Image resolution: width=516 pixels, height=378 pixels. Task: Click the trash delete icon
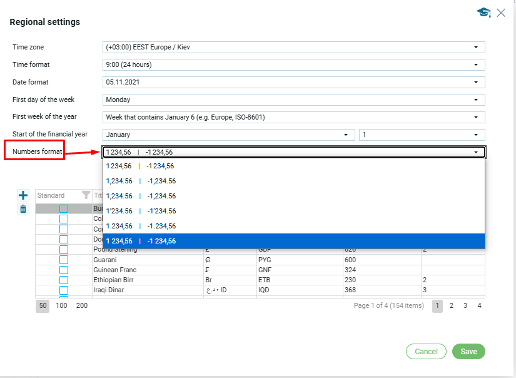pyautogui.click(x=23, y=209)
